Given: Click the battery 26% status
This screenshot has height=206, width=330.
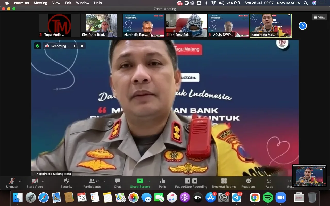Looking at the screenshot, I should (234, 3).
